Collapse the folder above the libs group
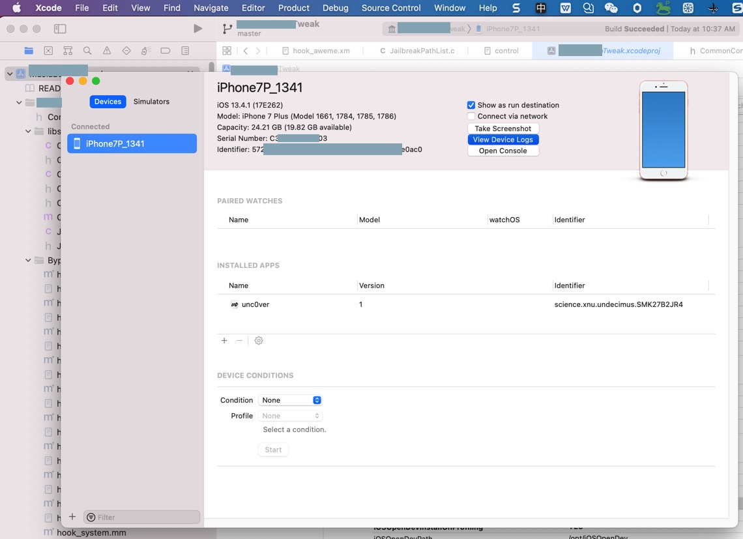 [19, 102]
